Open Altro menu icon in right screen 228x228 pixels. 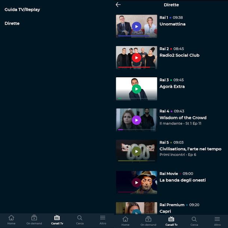coord(217,219)
